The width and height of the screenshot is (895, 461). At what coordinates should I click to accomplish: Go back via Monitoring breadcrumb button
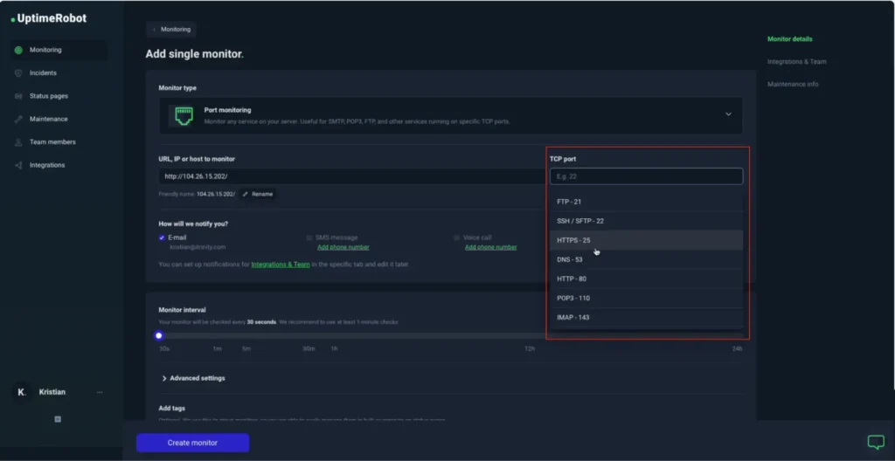[171, 30]
